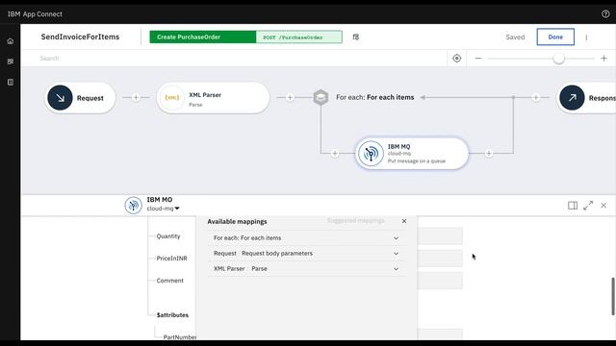The height and width of the screenshot is (346, 616).
Task: Add node before IBM MQ in loop
Action: (x=335, y=154)
